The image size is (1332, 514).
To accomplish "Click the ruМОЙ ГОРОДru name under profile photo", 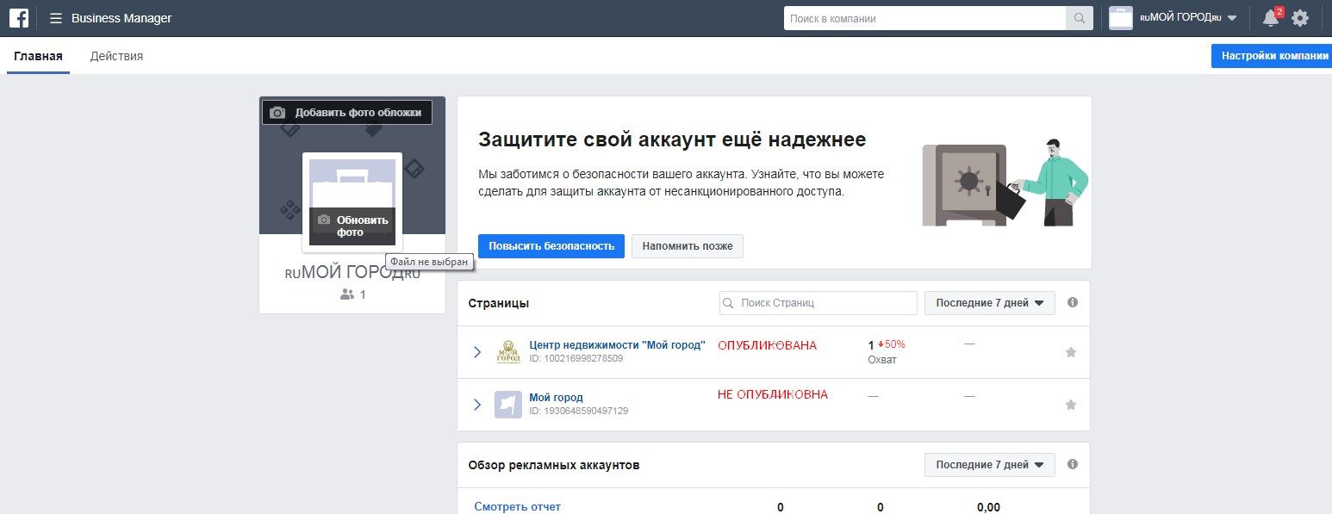I will (352, 274).
